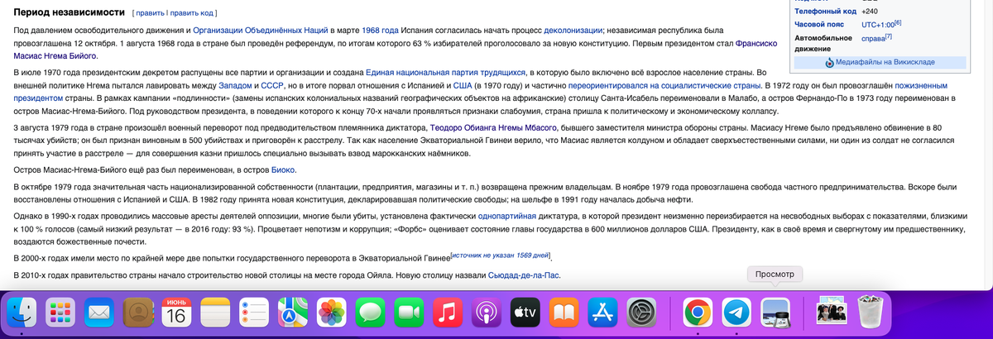This screenshot has height=339, width=993.
Task: Launch the Podcasts app
Action: point(487,313)
